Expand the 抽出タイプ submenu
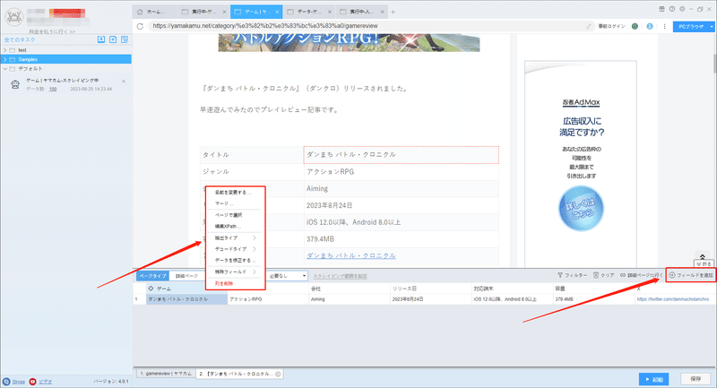The width and height of the screenshot is (717, 388). 235,238
